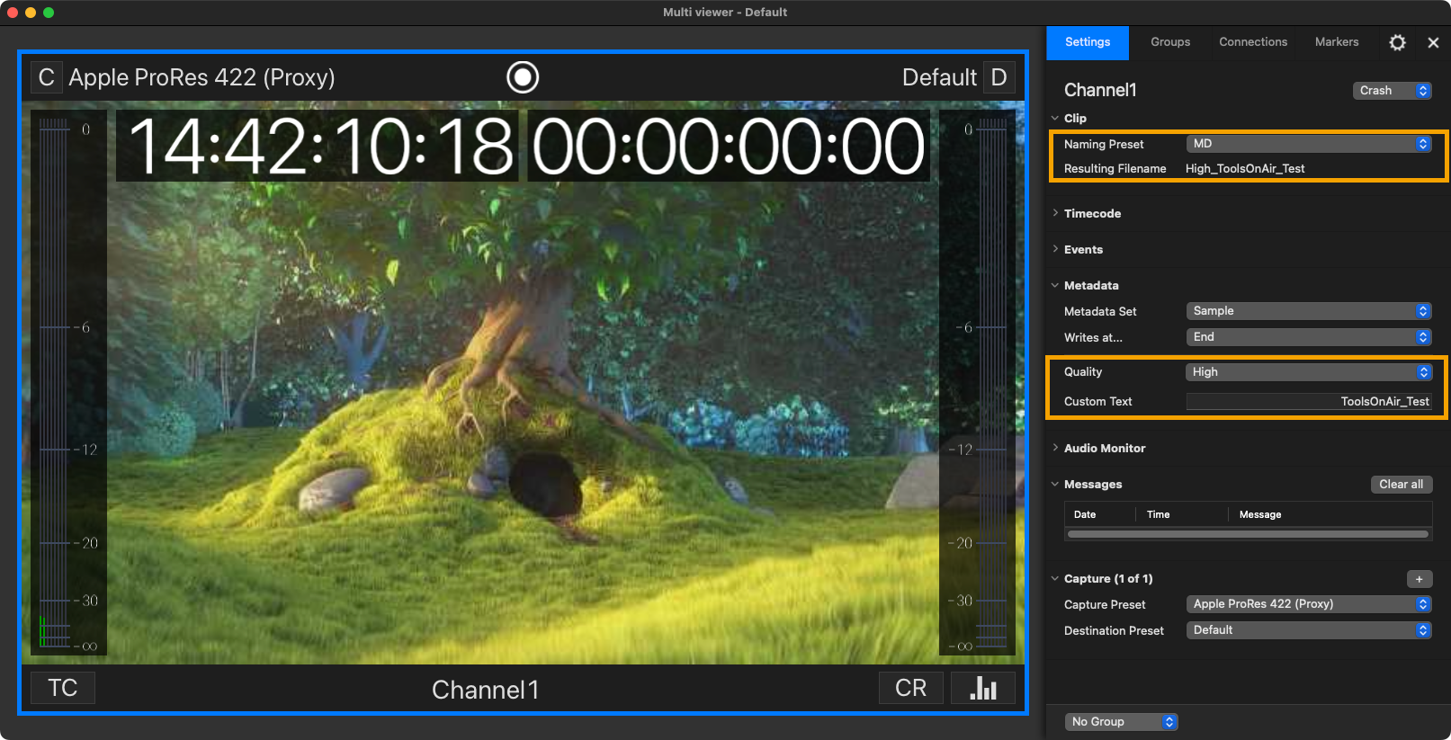1451x740 pixels.
Task: Open the Naming Preset MD dropdown
Action: pos(1309,144)
